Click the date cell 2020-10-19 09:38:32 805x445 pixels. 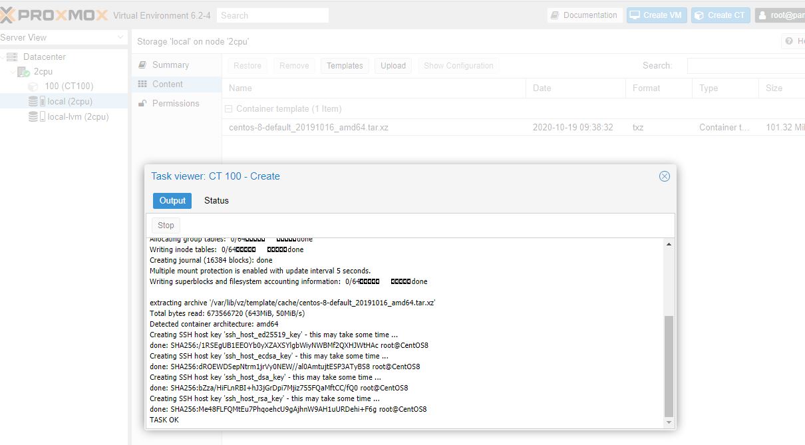pyautogui.click(x=573, y=127)
